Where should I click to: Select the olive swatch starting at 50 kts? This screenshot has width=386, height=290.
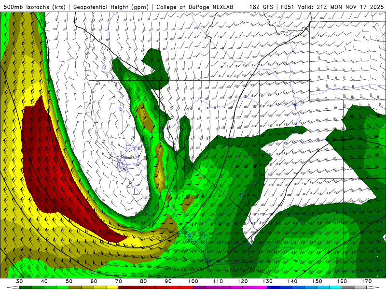click(x=75, y=287)
